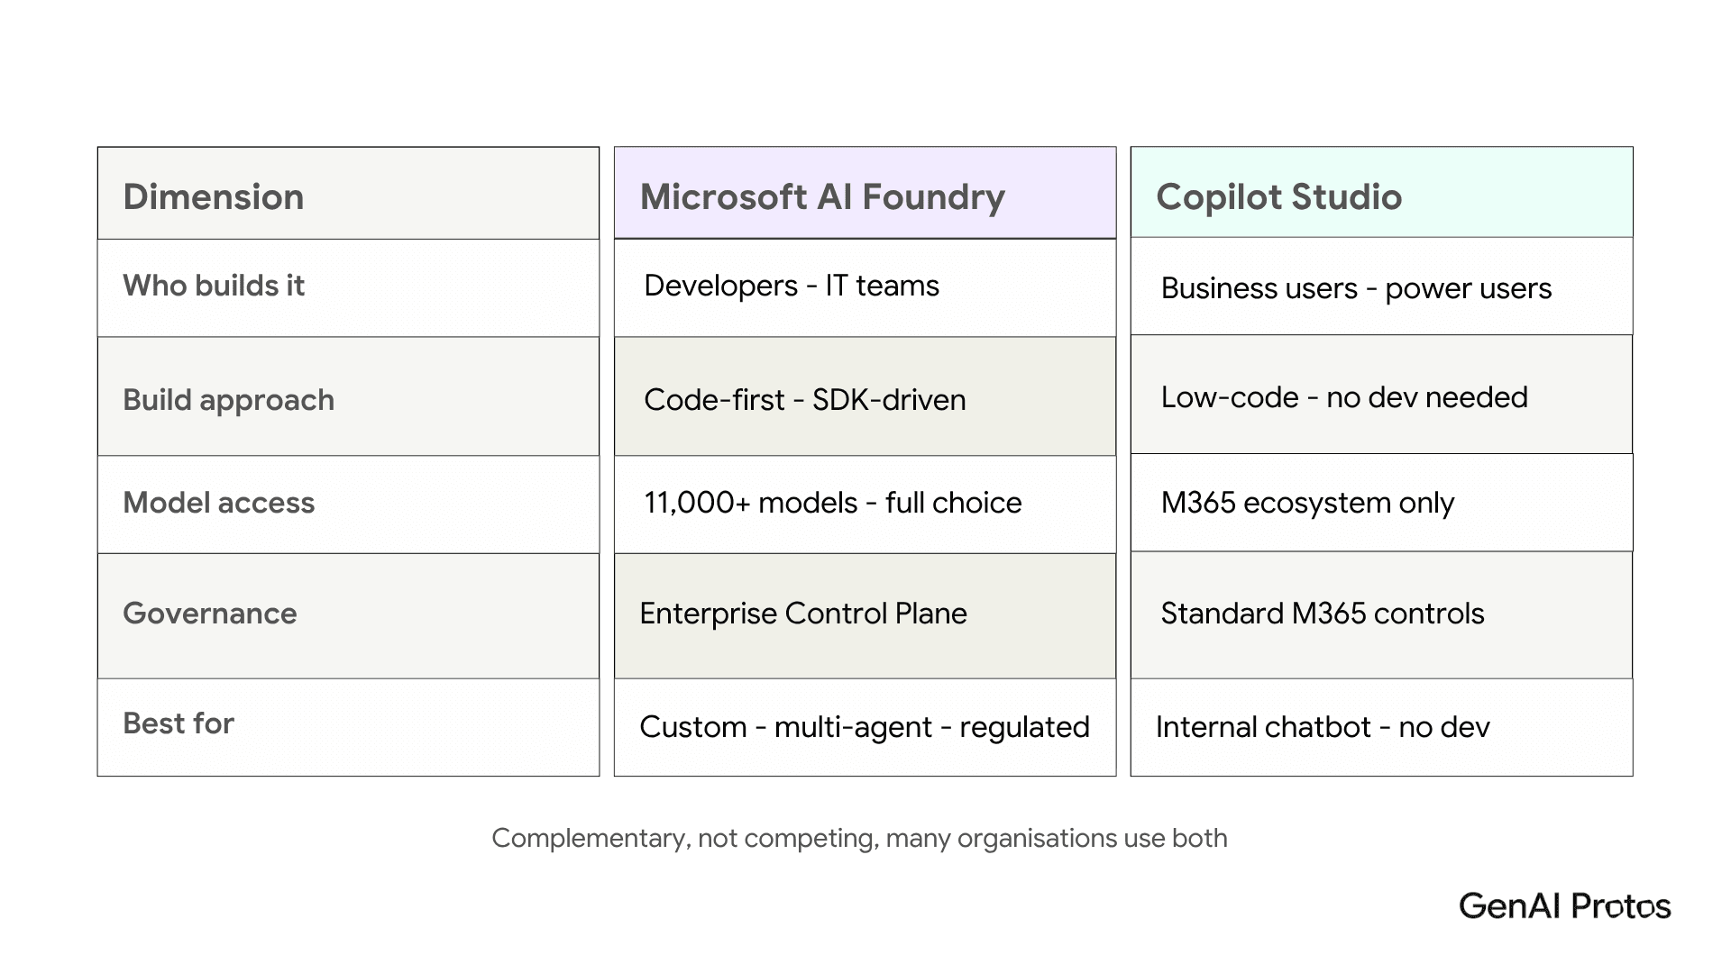Select the Standard M365 controls cell
This screenshot has height=973, width=1731.
pyautogui.click(x=1381, y=614)
